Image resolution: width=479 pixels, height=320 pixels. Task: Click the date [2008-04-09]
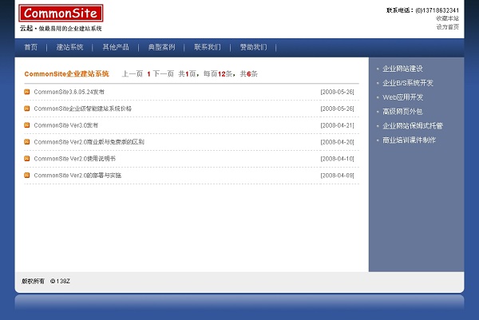click(337, 176)
